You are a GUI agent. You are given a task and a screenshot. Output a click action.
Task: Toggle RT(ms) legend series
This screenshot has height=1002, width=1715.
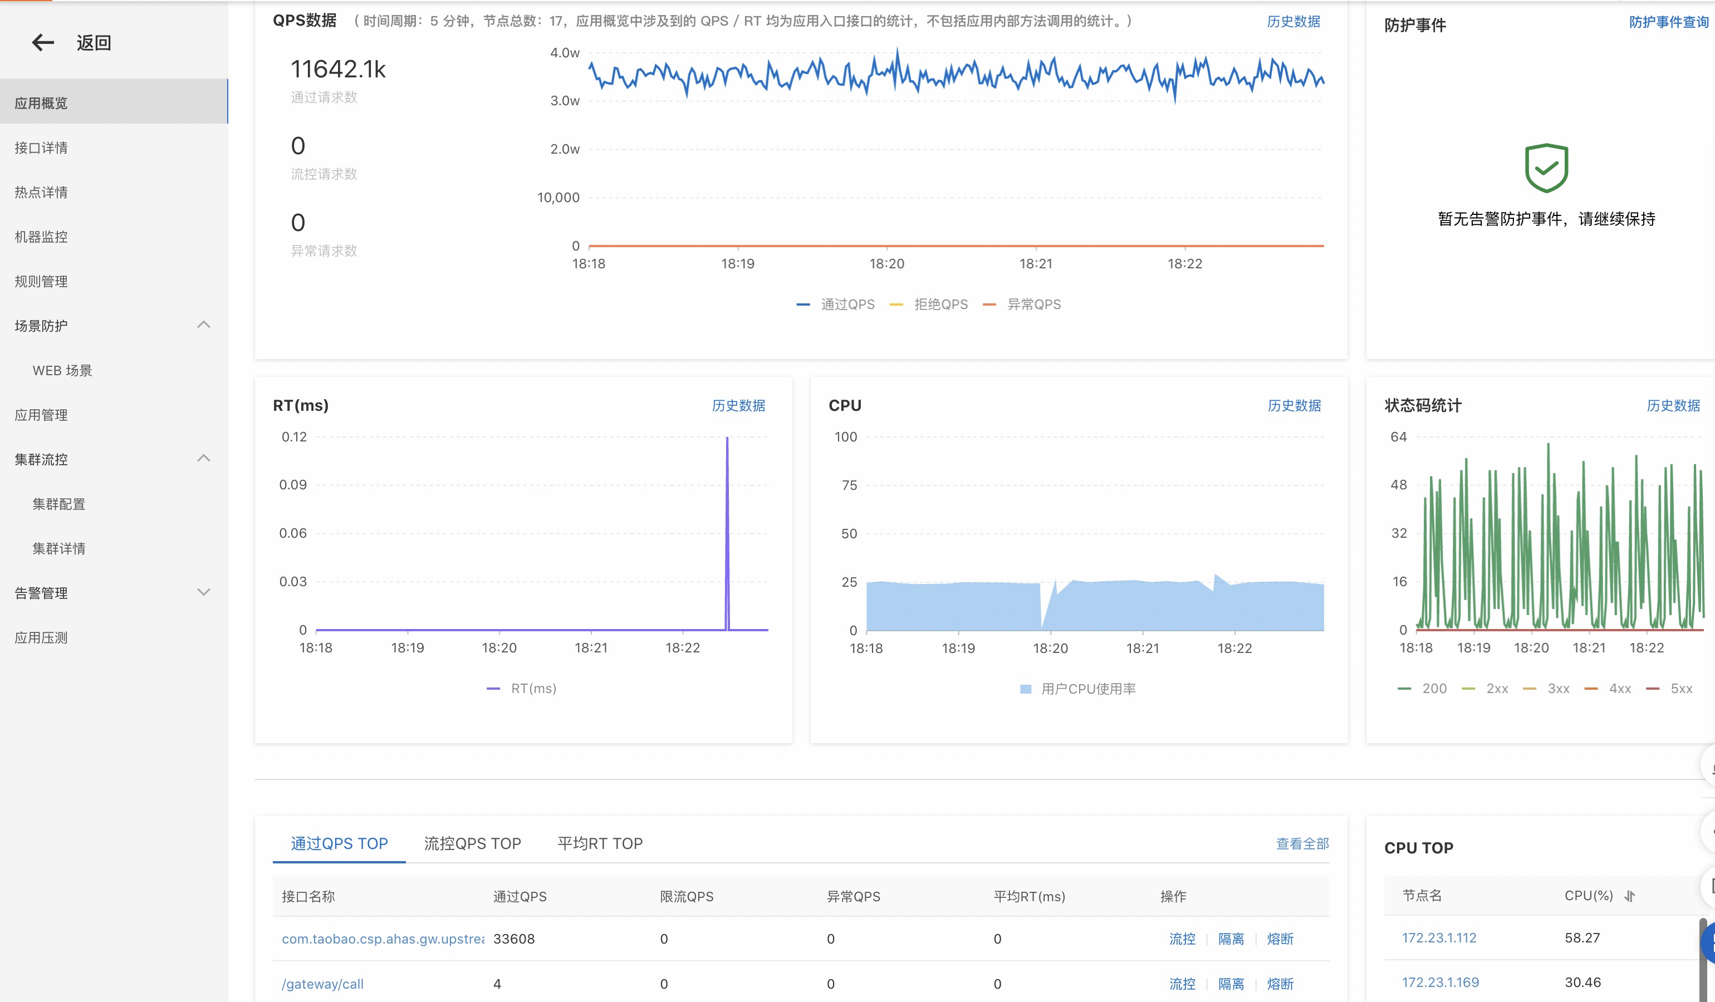521,689
